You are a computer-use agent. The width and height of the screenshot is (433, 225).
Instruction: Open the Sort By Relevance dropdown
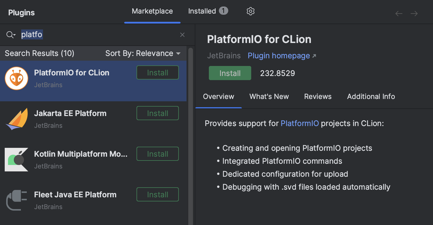(x=143, y=53)
